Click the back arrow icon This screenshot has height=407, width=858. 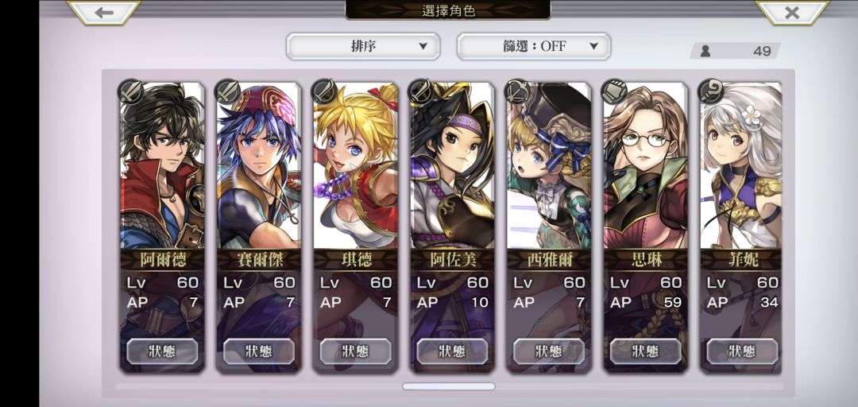[x=104, y=12]
